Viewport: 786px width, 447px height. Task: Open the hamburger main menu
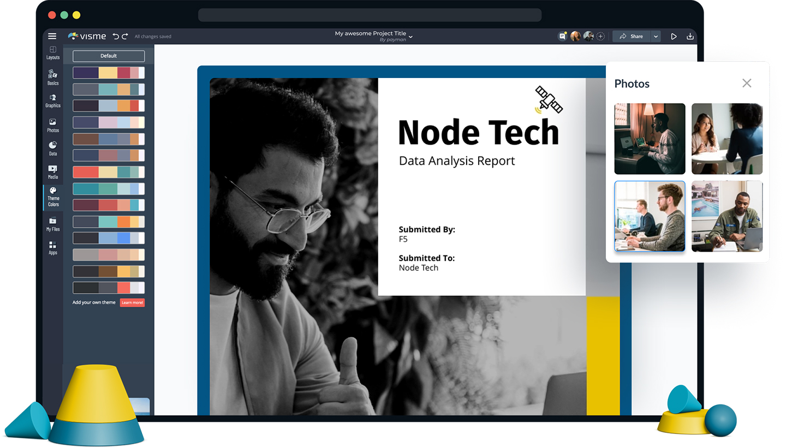tap(52, 37)
